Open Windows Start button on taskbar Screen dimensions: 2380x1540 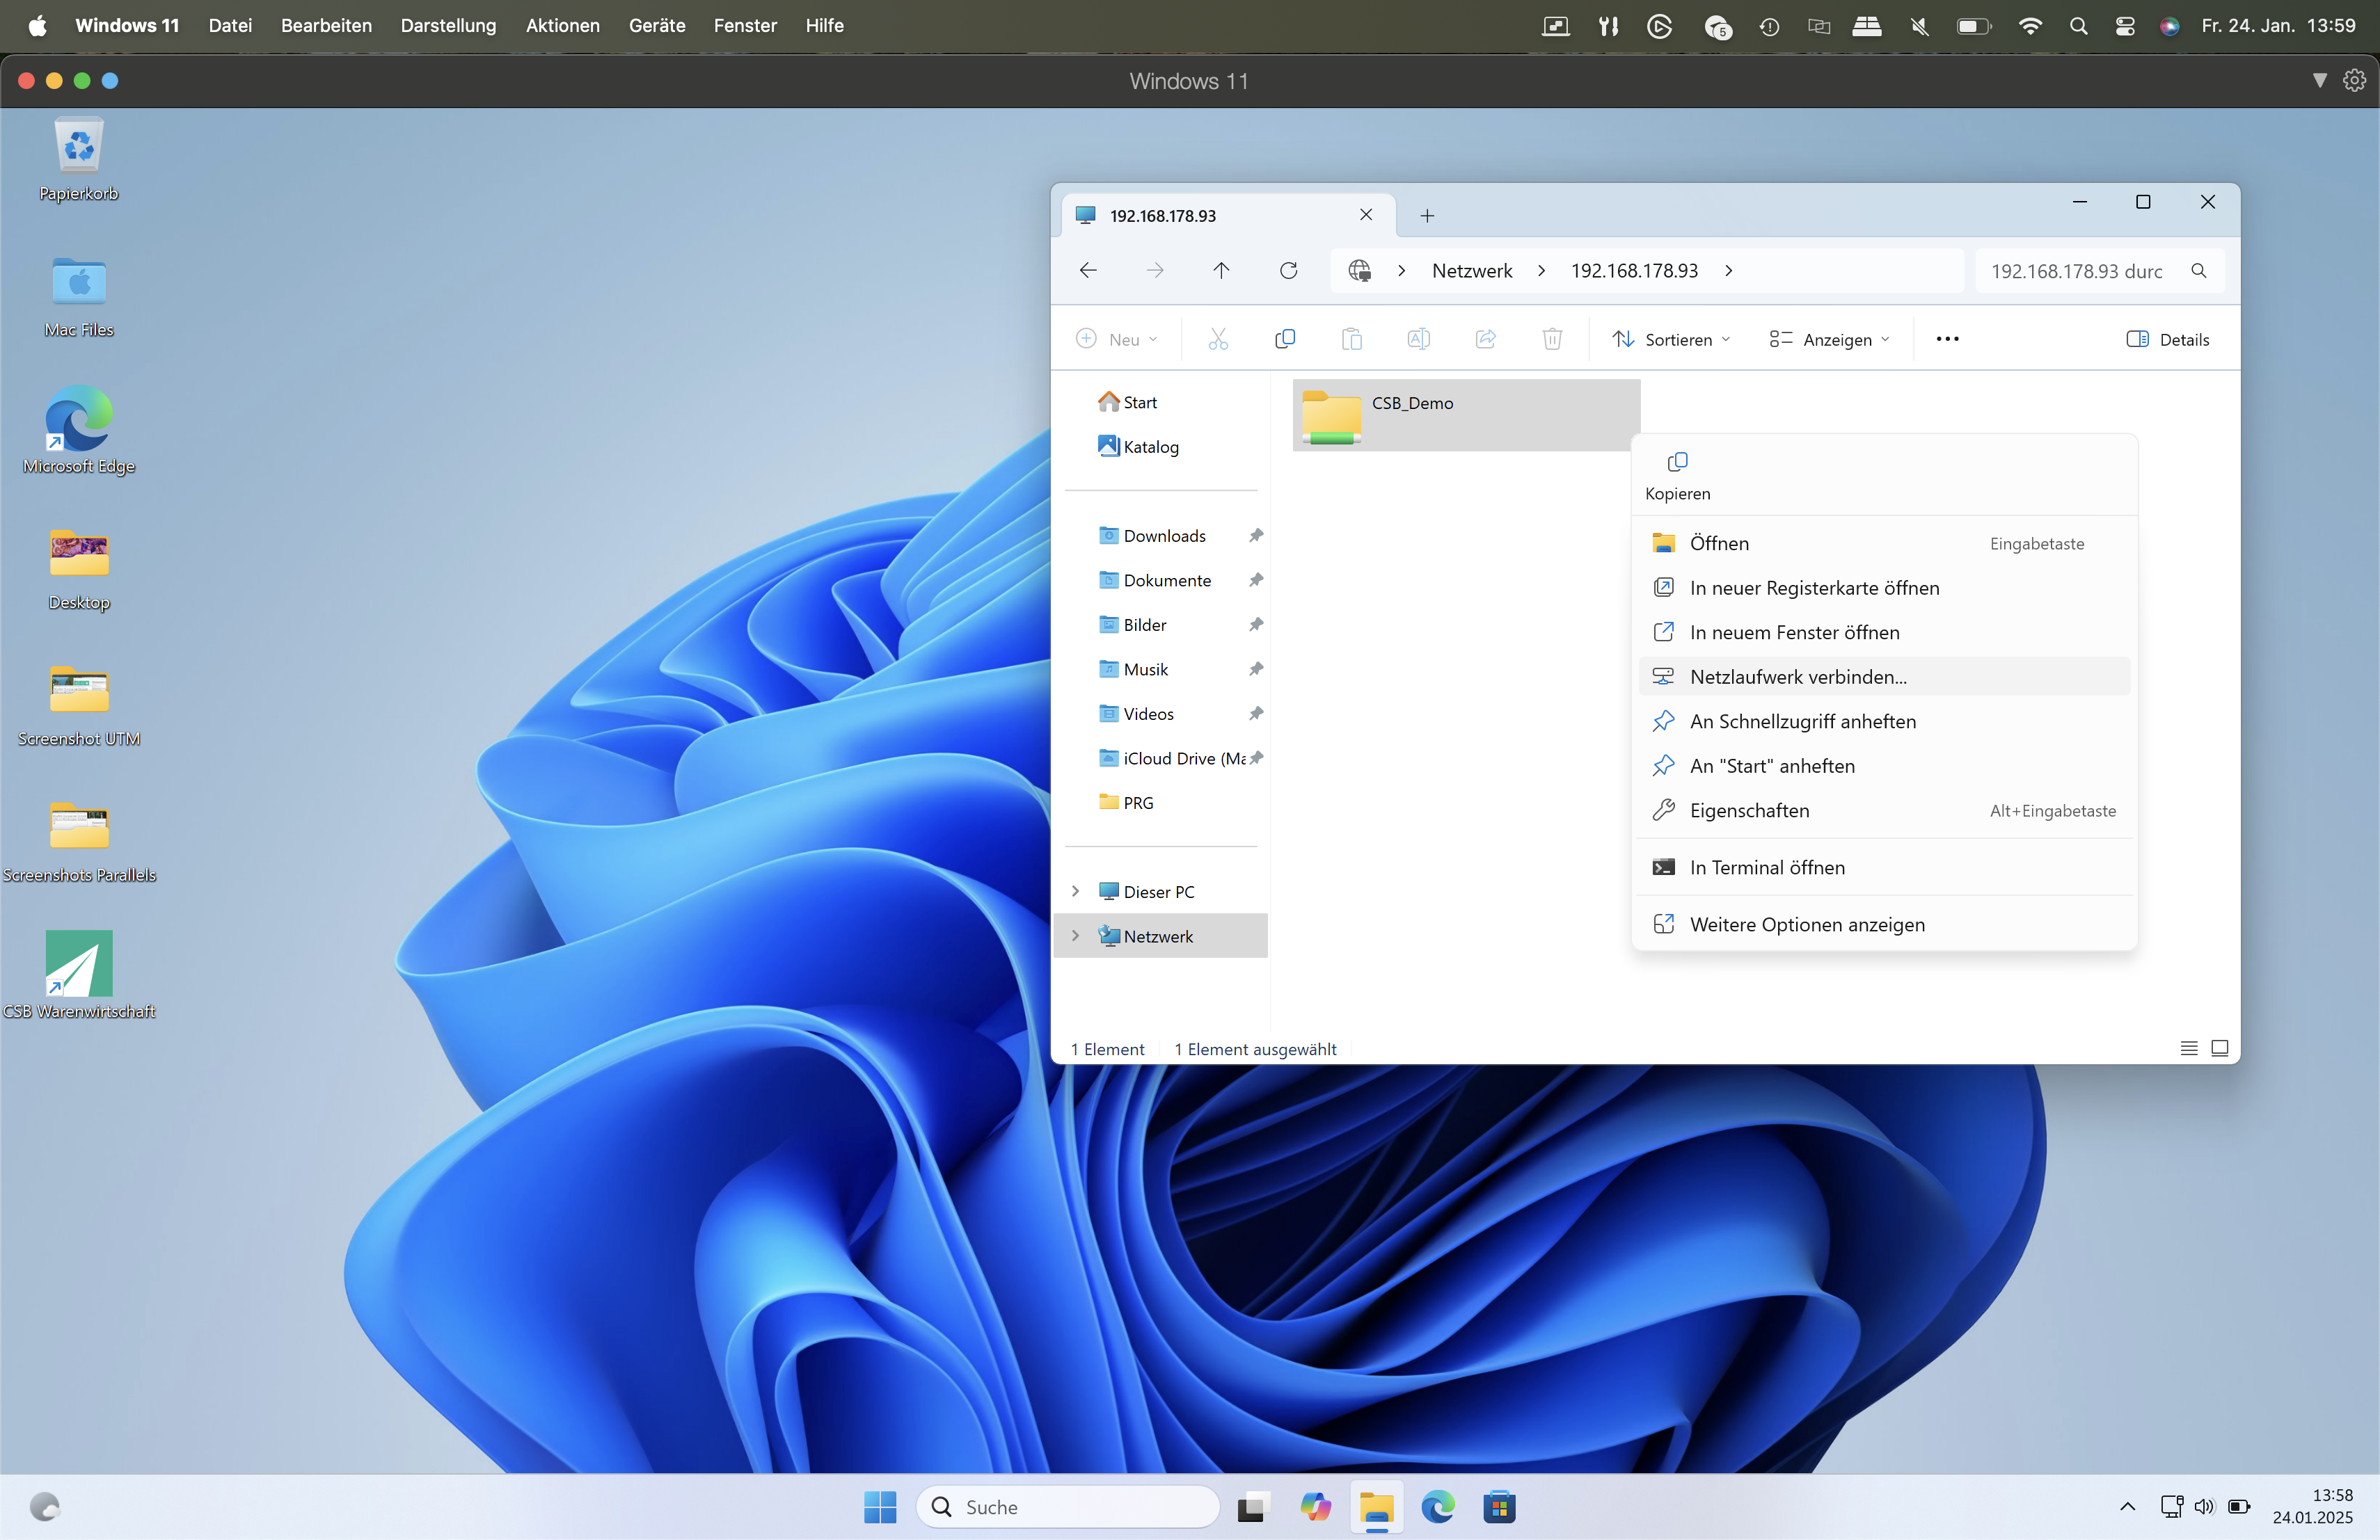(x=880, y=1507)
